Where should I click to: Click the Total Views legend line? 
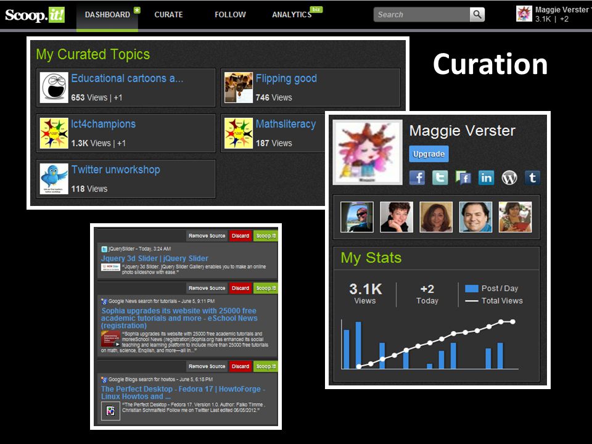[472, 301]
